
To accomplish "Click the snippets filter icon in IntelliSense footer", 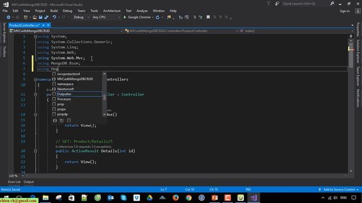I will pos(69,120).
